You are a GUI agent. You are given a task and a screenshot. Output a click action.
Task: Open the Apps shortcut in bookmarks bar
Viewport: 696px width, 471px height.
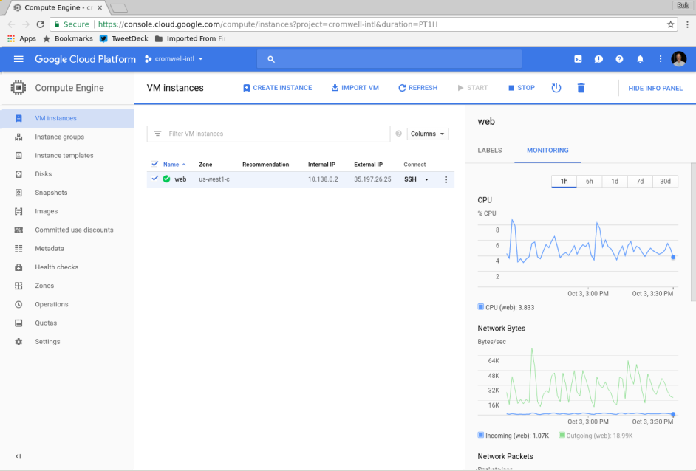(21, 38)
